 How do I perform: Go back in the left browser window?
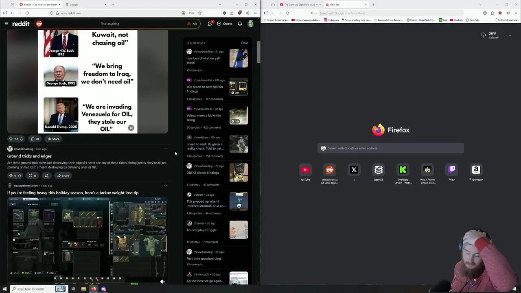pyautogui.click(x=12, y=13)
